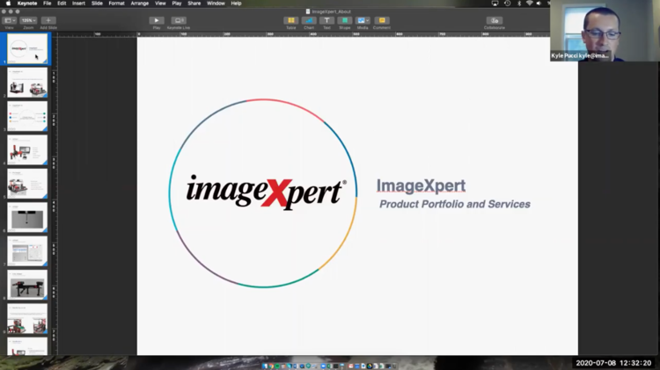This screenshot has width=660, height=370.
Task: Open the Apple menu
Action: pyautogui.click(x=8, y=4)
